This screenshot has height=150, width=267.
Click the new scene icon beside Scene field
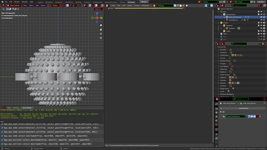[x=224, y=2]
